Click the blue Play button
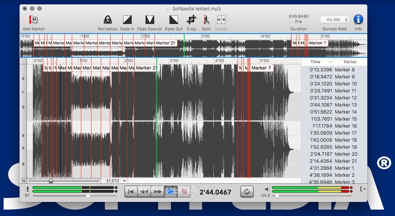The width and height of the screenshot is (395, 216). pos(171,192)
